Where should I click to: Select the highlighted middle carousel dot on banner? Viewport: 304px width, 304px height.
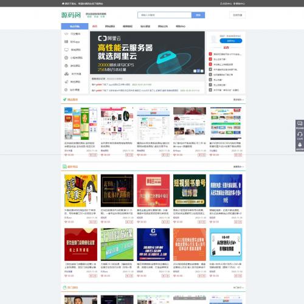point(198,71)
